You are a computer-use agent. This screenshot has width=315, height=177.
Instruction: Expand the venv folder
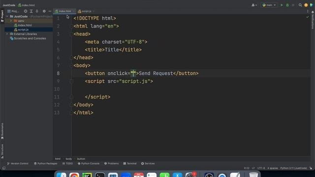pyautogui.click(x=11, y=21)
